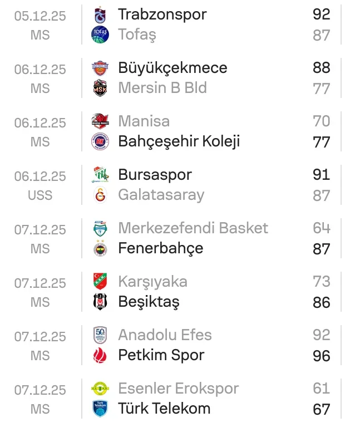Open the Trabzonspor team name link
This screenshot has height=432, width=355.
[x=162, y=14]
